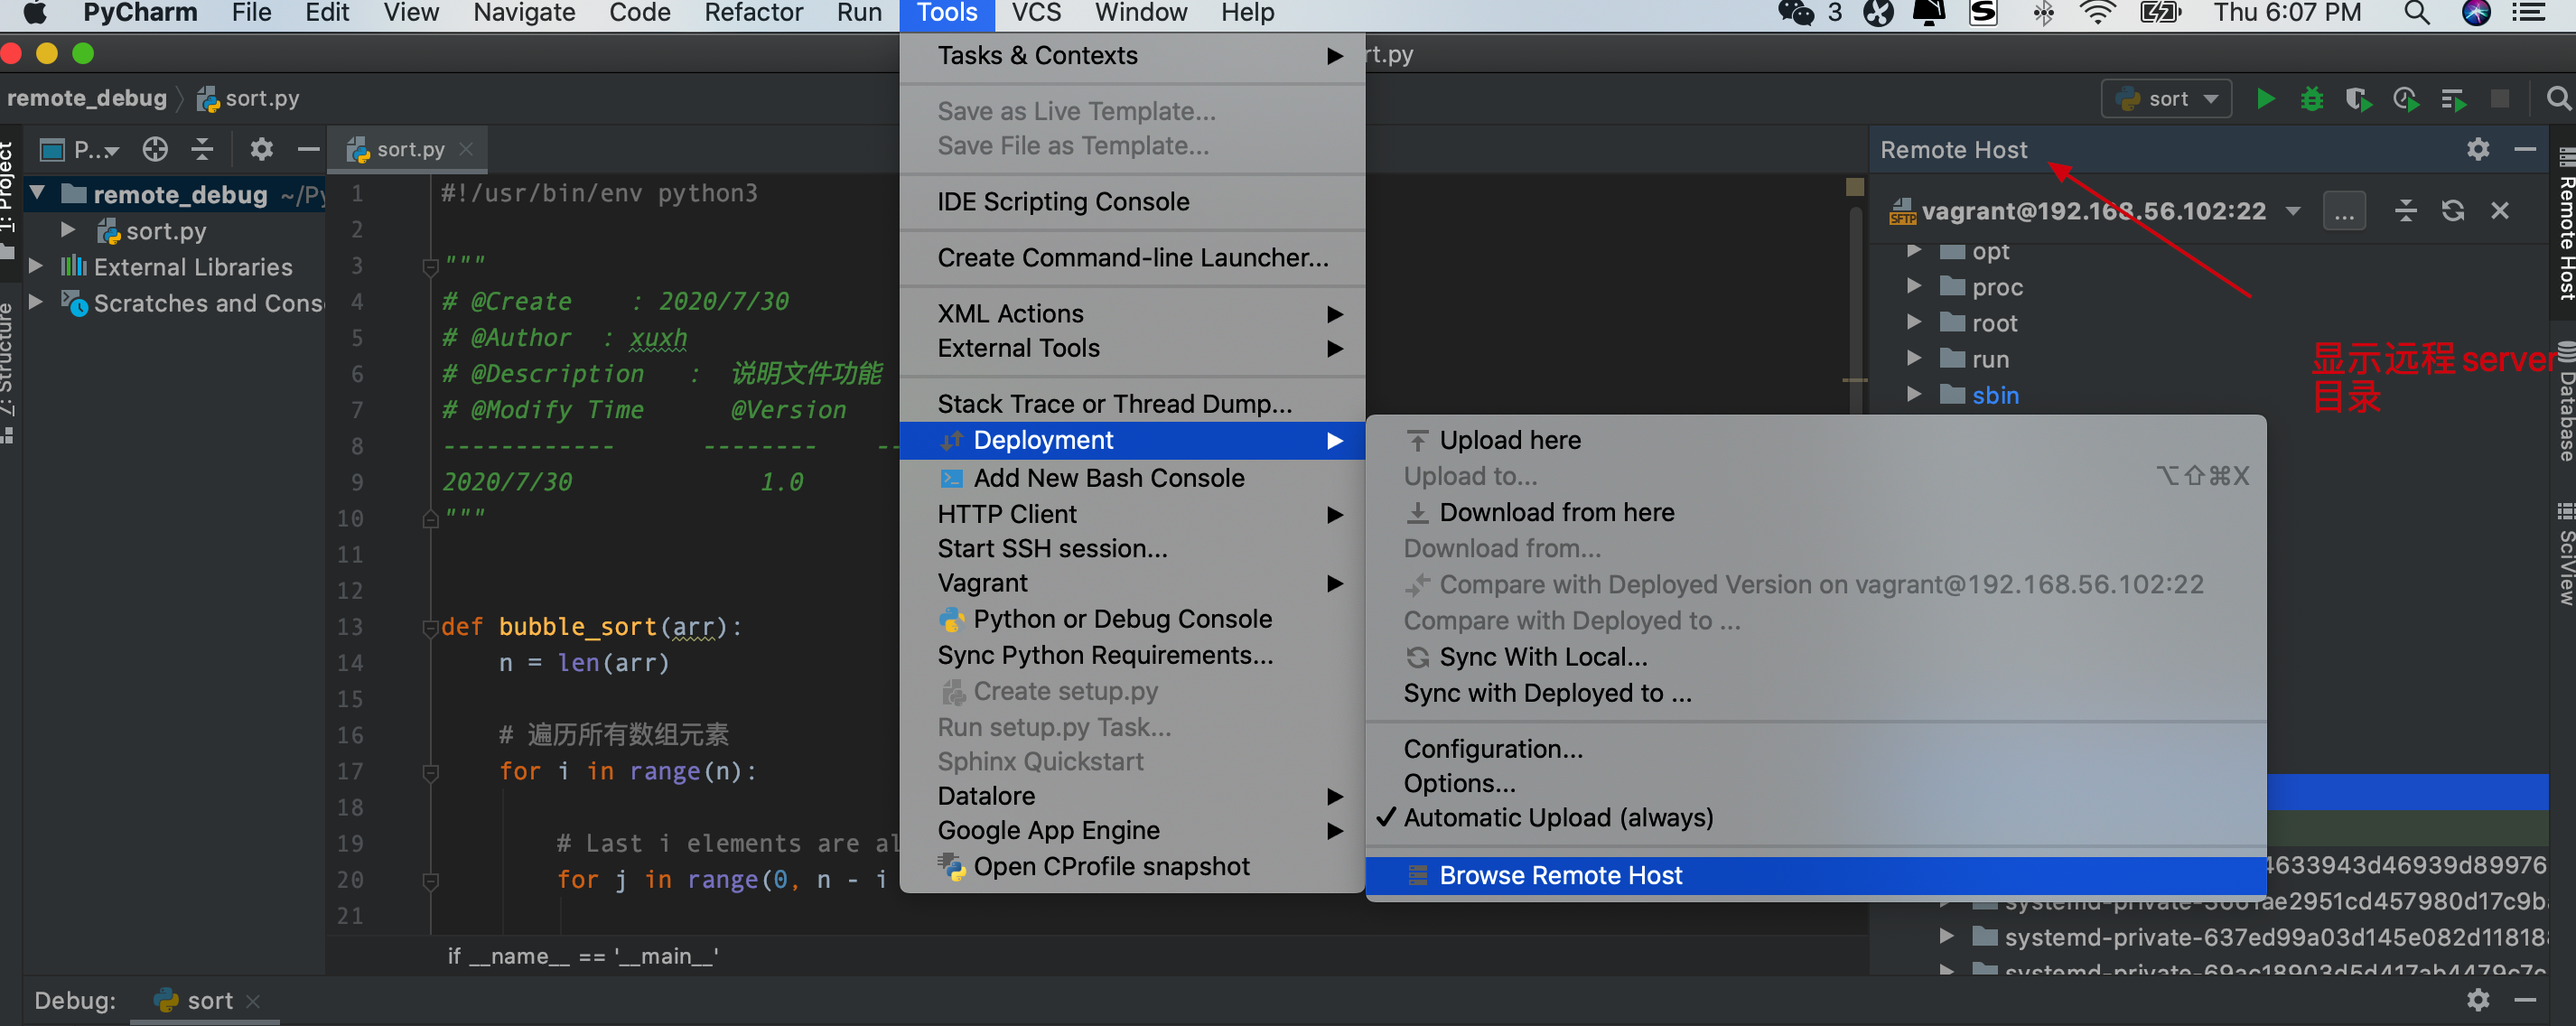This screenshot has height=1026, width=2576.
Task: Select Sync With Local...
Action: coord(1815,656)
